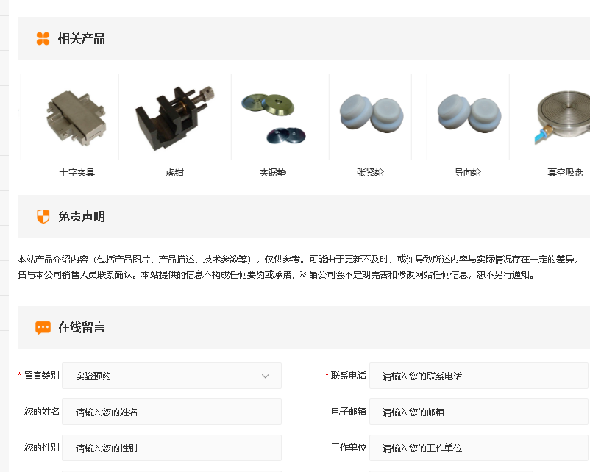Click the orange clover icon beside 相关产品
Viewport: 615px width, 472px height.
pos(43,39)
